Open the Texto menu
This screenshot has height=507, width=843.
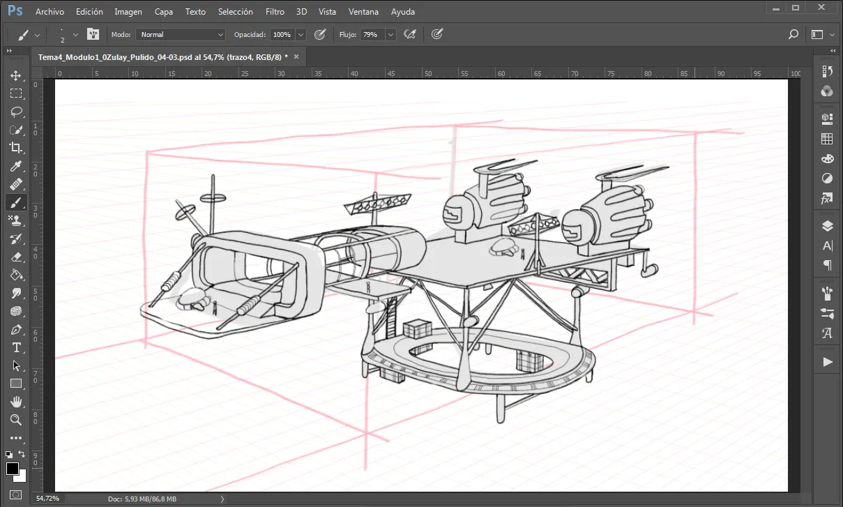[x=196, y=12]
